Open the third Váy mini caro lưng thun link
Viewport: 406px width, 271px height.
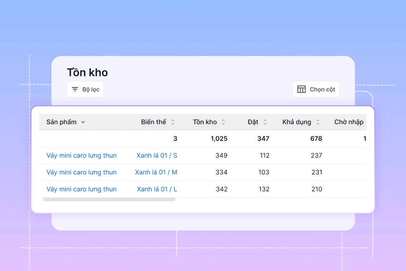click(81, 189)
